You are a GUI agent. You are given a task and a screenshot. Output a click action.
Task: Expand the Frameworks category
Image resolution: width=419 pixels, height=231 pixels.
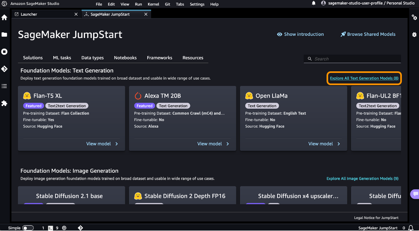click(159, 58)
